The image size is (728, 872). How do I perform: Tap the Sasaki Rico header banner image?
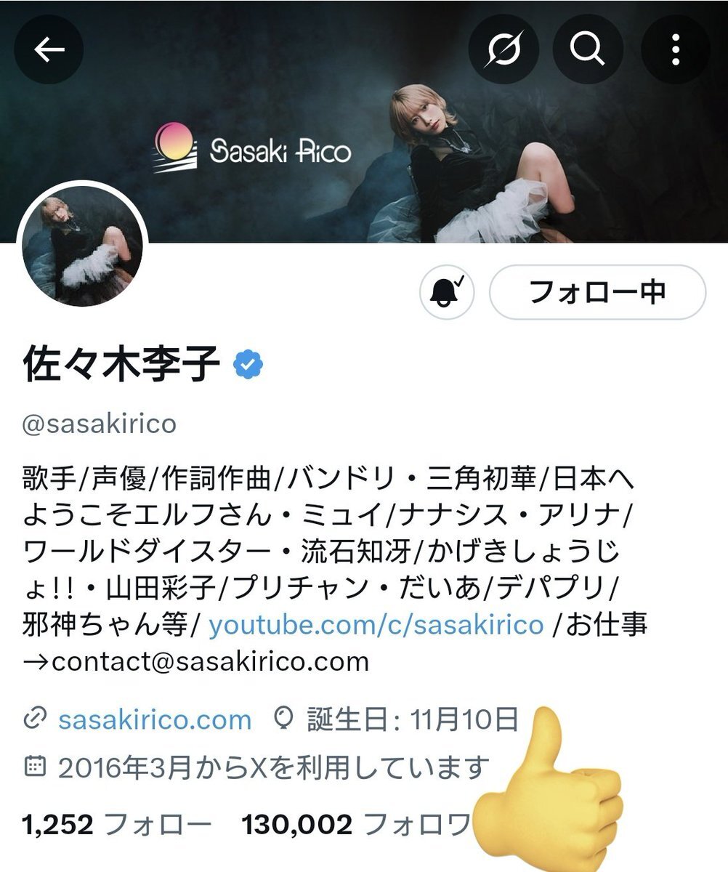coord(364,121)
